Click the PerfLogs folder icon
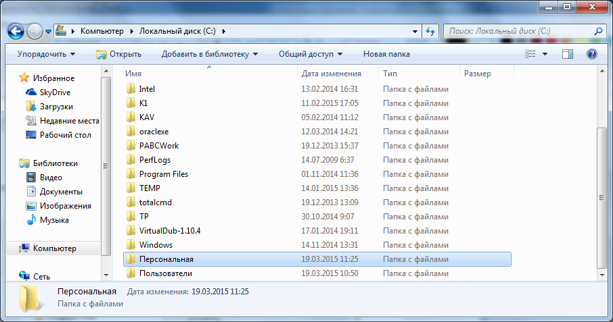 [131, 160]
